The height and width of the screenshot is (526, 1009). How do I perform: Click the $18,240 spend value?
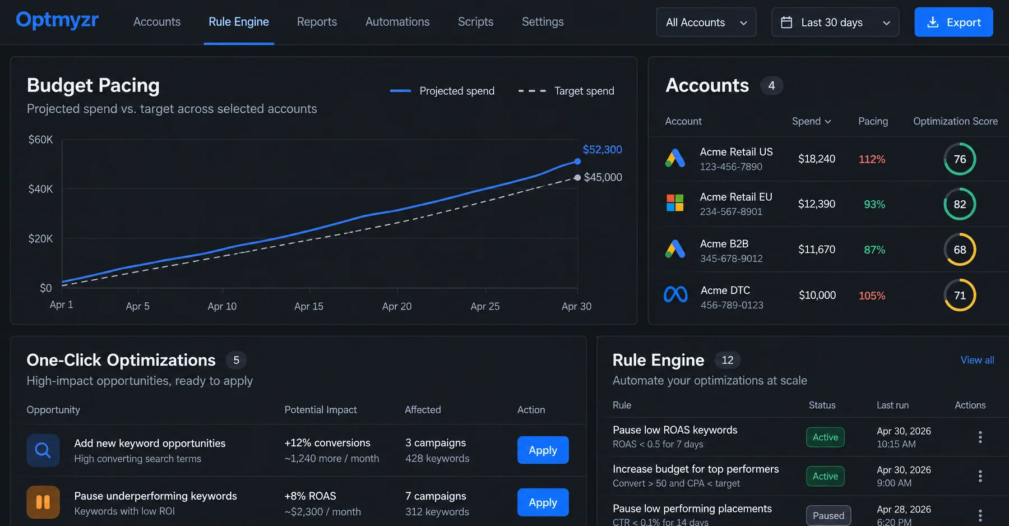click(x=817, y=159)
